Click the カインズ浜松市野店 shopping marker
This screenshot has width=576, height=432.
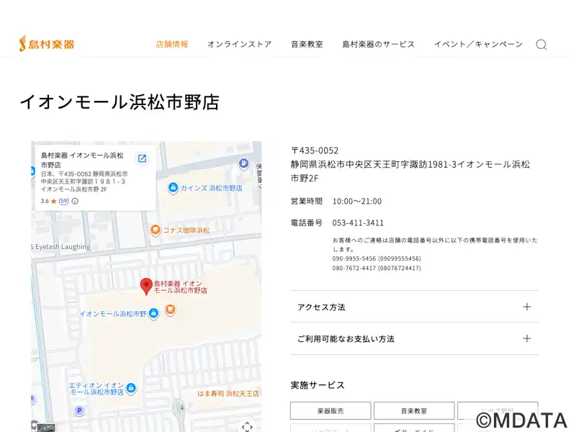coord(173,188)
